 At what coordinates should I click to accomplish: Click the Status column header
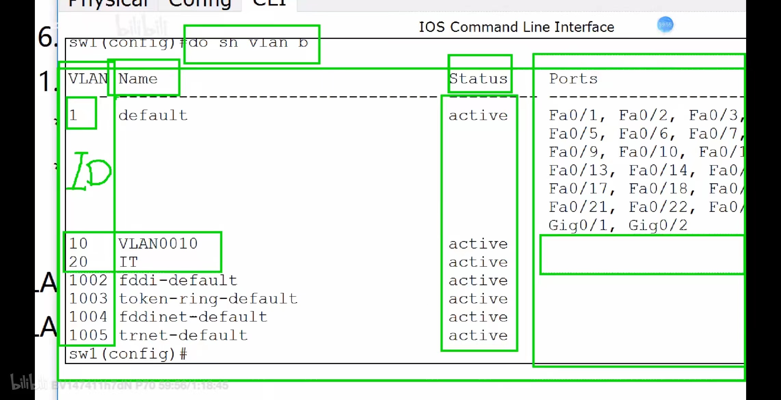tap(478, 79)
